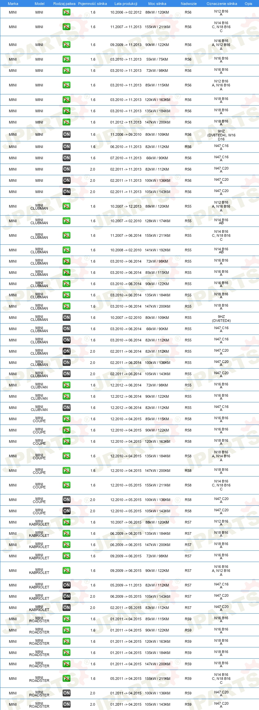The image size is (259, 710).
Task: Click PB icon in Roadster 155kW/211KM row
Action: [66, 679]
